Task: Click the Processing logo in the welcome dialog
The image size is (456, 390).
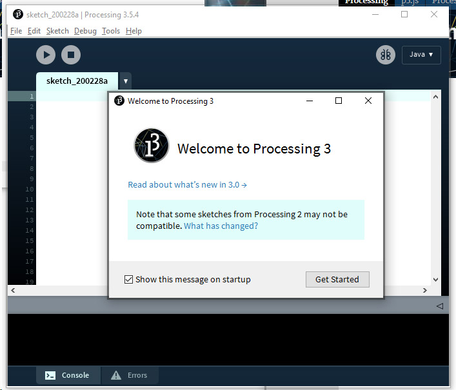Action: click(151, 145)
